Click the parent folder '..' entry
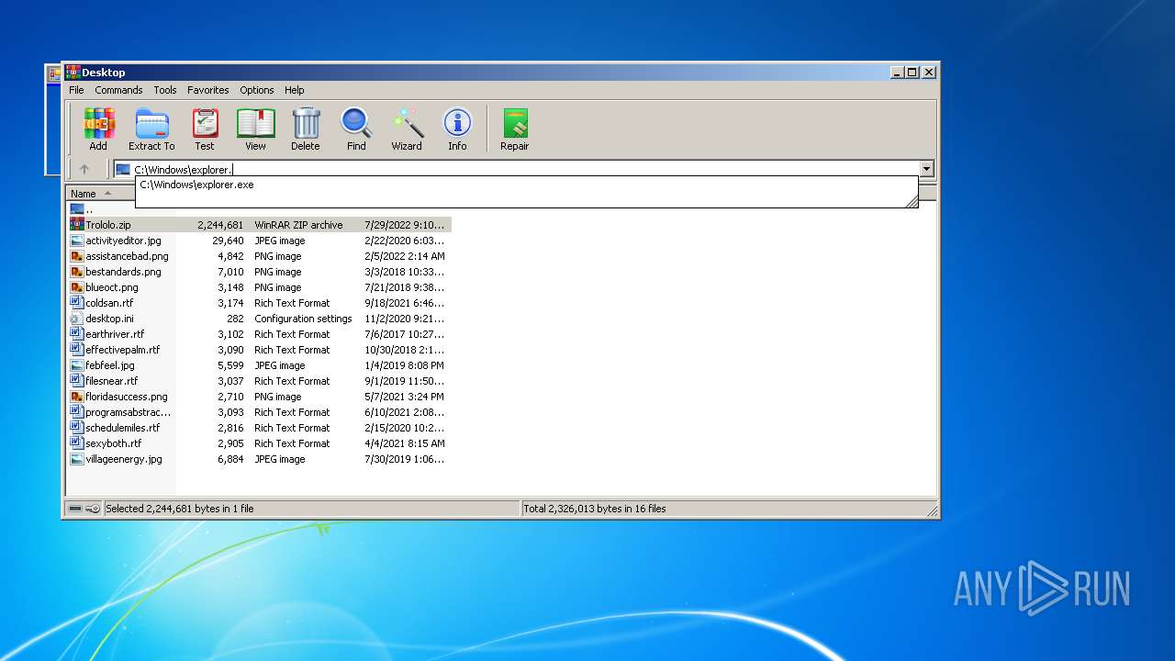The image size is (1175, 661). click(x=83, y=209)
